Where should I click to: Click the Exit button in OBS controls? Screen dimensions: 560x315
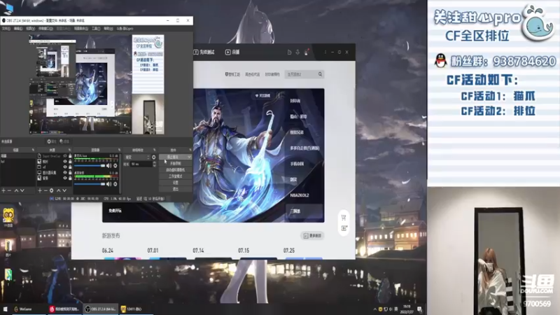pyautogui.click(x=176, y=189)
